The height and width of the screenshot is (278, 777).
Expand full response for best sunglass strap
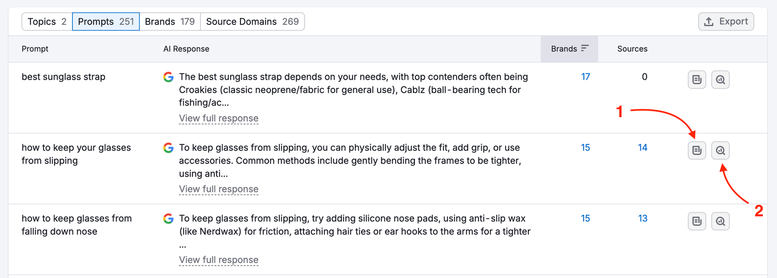pos(219,118)
